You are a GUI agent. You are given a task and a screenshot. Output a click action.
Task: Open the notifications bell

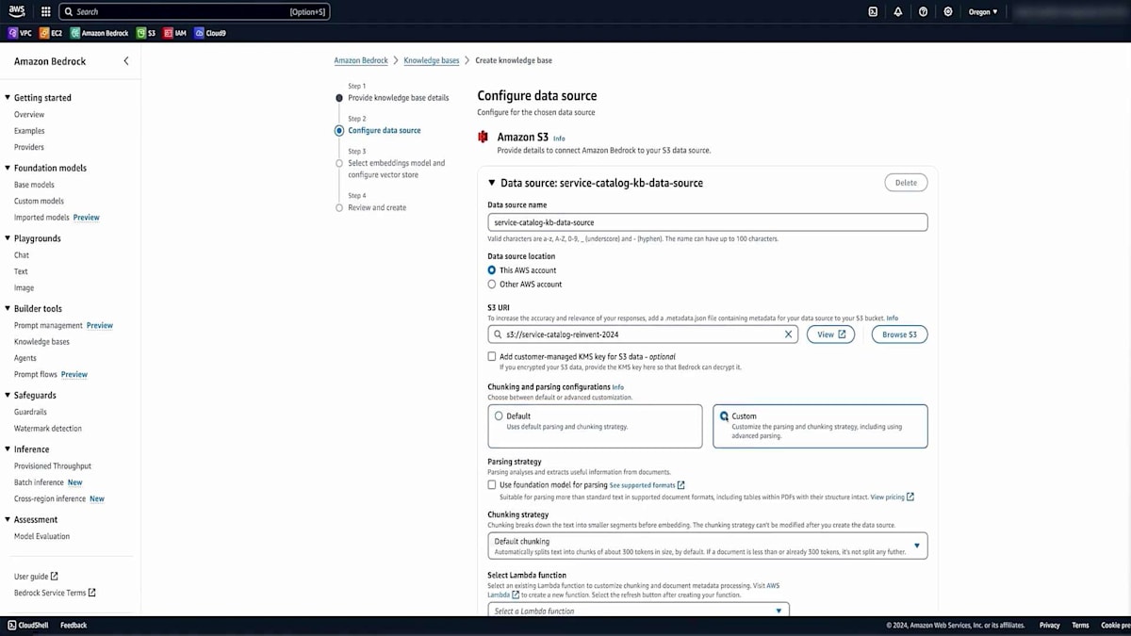(x=898, y=12)
